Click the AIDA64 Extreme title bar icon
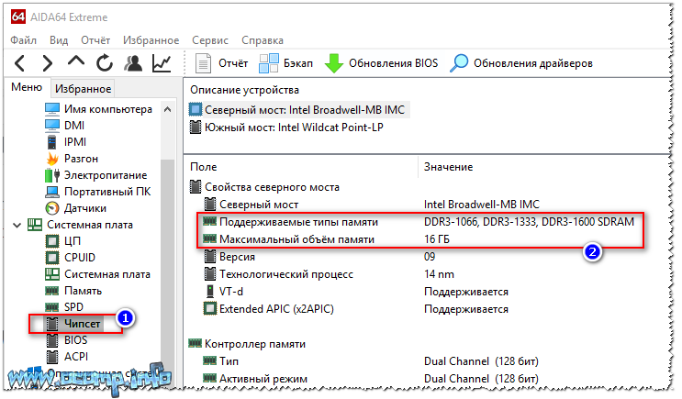Image resolution: width=682 pixels, height=399 pixels. pyautogui.click(x=18, y=17)
